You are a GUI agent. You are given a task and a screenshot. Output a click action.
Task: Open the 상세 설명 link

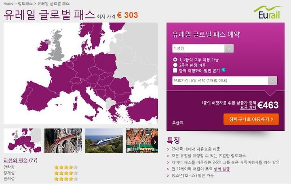tap(222, 169)
